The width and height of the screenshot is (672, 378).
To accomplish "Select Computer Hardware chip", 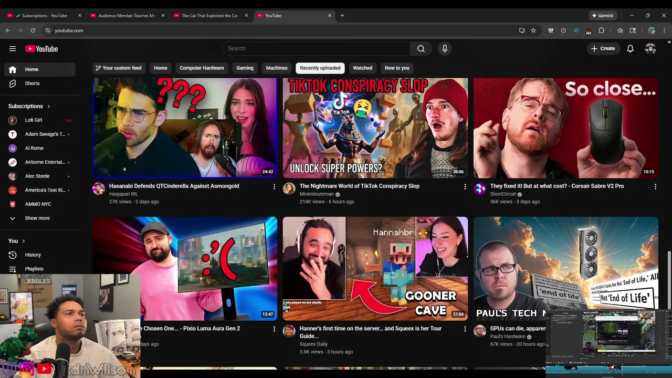I will (x=202, y=68).
